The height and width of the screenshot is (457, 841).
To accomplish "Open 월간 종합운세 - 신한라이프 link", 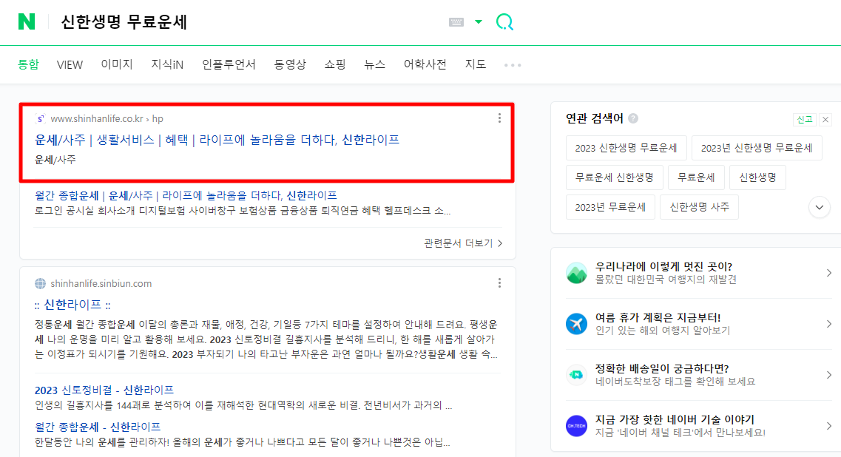I will tap(98, 427).
